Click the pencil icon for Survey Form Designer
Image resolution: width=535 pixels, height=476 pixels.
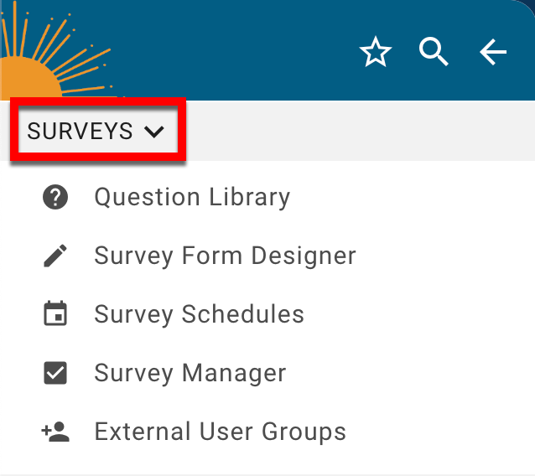click(x=55, y=256)
